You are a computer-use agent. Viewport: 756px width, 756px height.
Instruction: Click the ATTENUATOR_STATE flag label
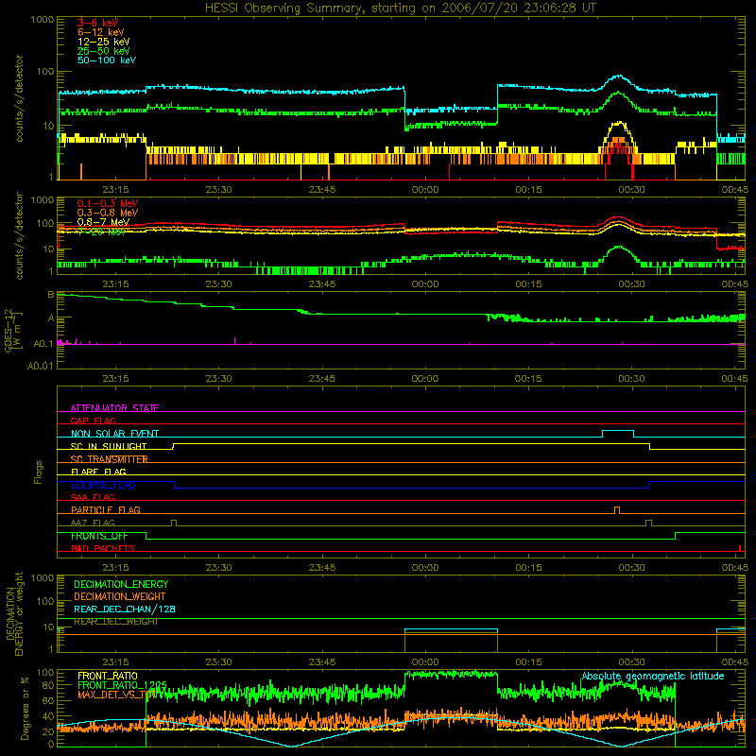point(114,408)
